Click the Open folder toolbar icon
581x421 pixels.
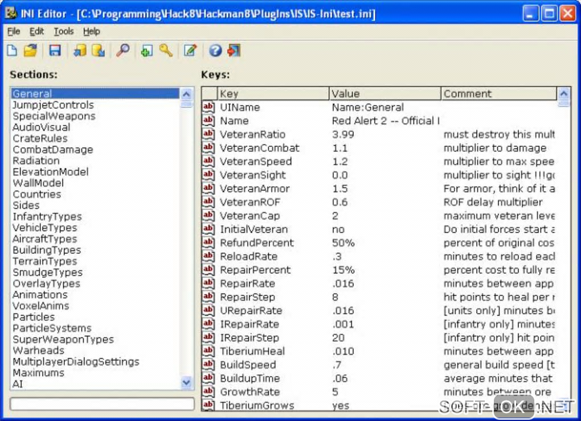click(x=31, y=50)
